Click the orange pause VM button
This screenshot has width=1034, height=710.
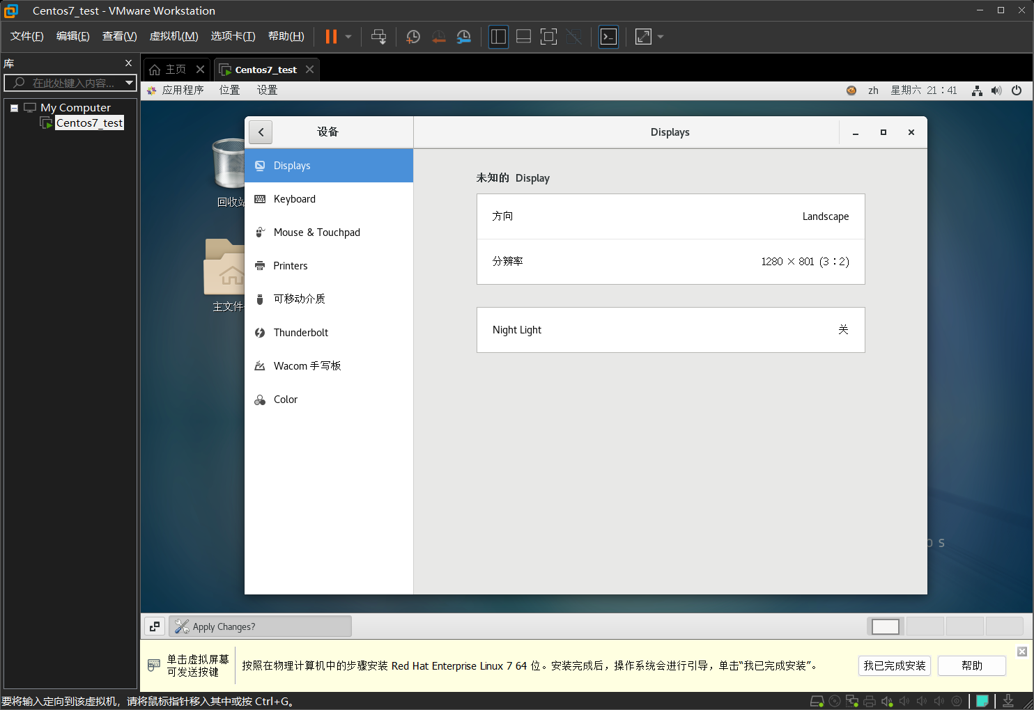click(331, 37)
